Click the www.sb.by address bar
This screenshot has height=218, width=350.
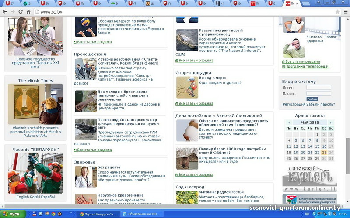pyautogui.click(x=184, y=12)
